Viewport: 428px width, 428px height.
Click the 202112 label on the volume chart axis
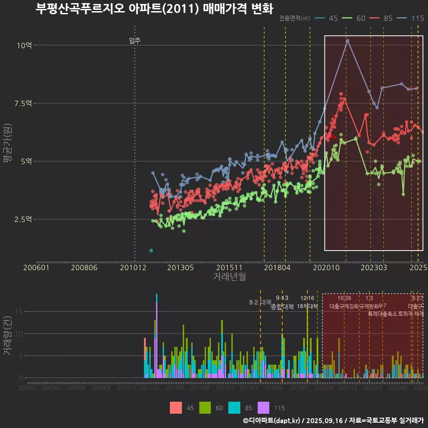pos(348,387)
